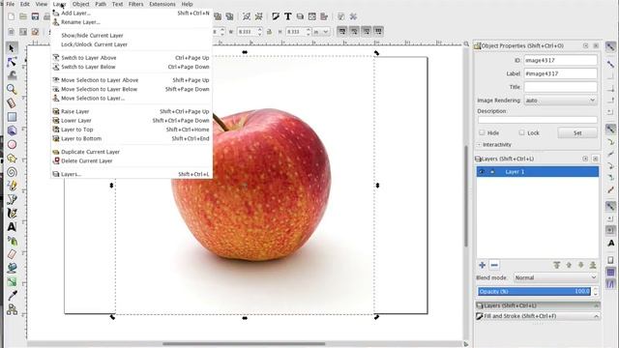Select the Eraser tool
Screen dimensions: 619x348
[x=12, y=254]
